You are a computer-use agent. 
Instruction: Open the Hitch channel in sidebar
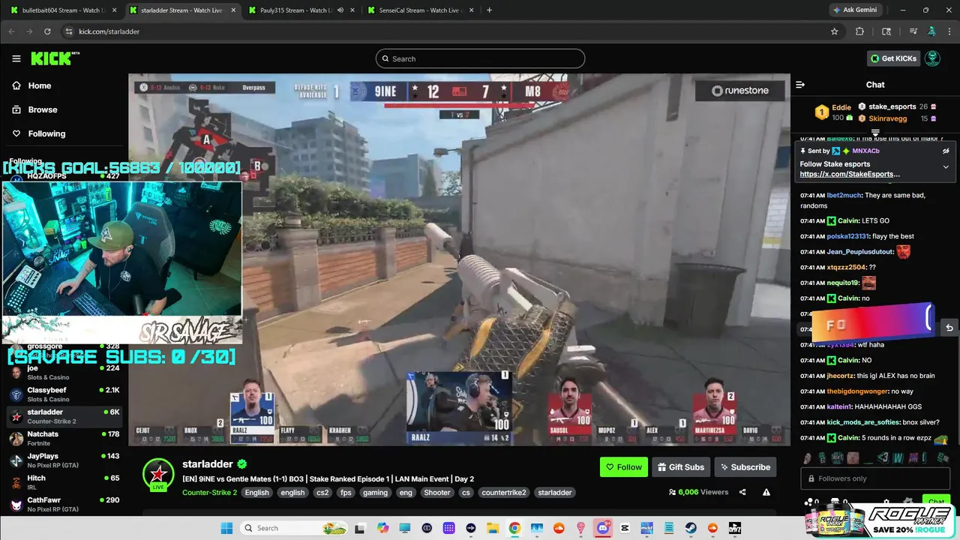[64, 481]
